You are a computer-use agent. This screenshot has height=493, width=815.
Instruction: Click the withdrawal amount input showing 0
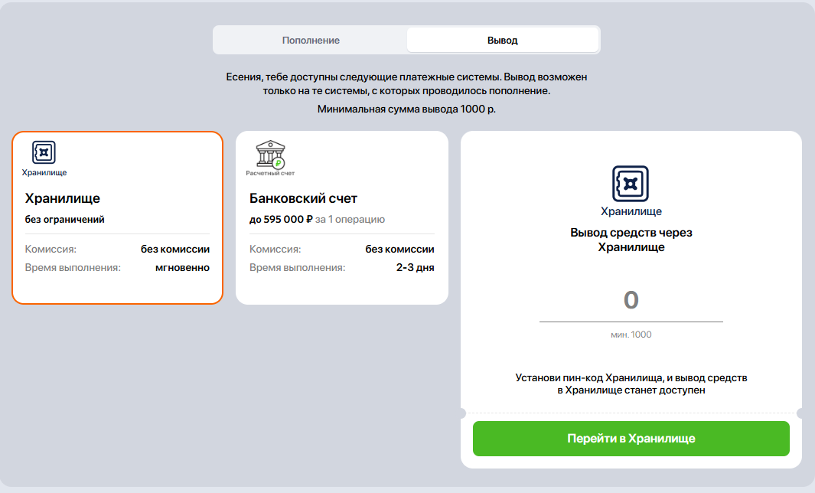[631, 300]
